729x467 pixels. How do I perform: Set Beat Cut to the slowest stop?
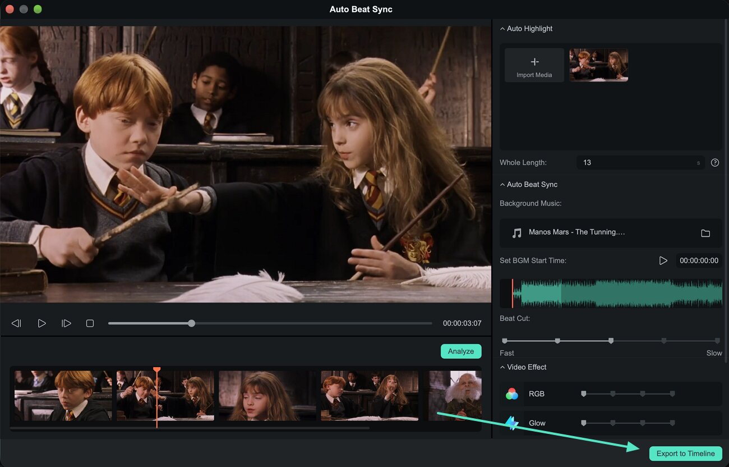(717, 341)
